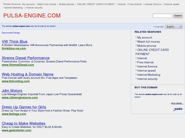Click the More details... link
This screenshot has height=138, width=185.
[177, 103]
